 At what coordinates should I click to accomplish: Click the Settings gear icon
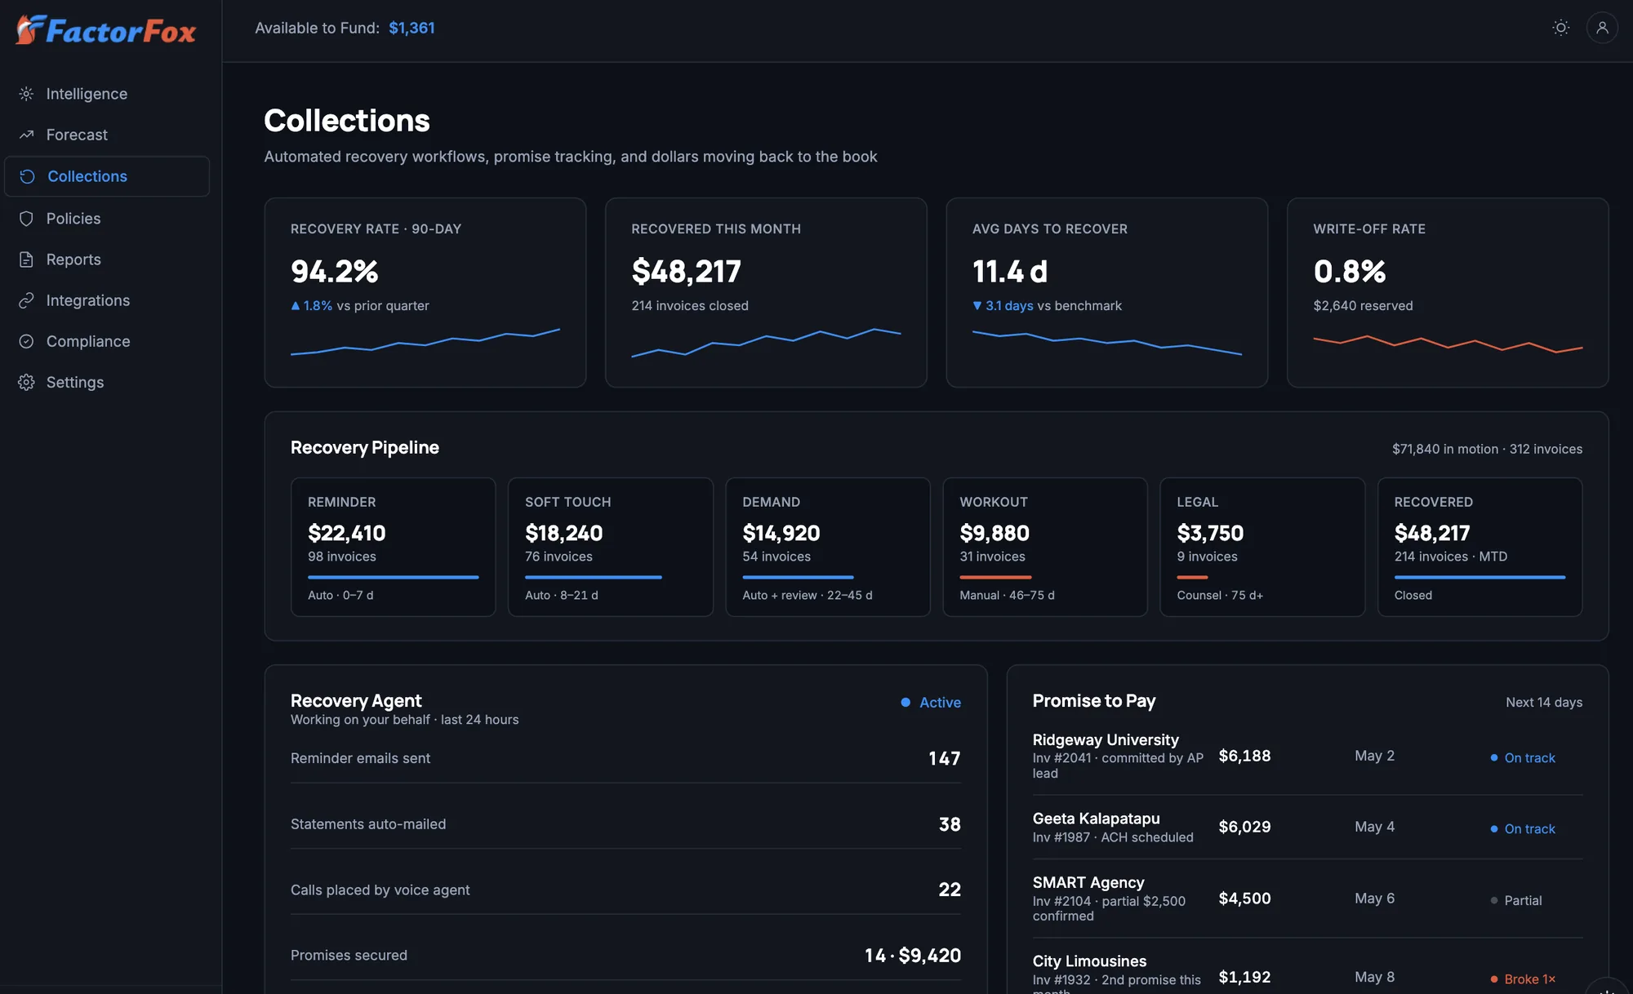(27, 382)
